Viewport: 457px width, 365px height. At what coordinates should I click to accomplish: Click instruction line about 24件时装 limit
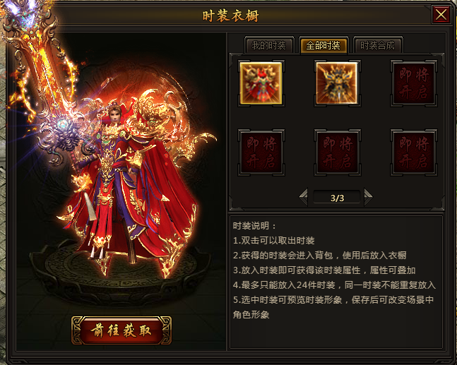[334, 285]
